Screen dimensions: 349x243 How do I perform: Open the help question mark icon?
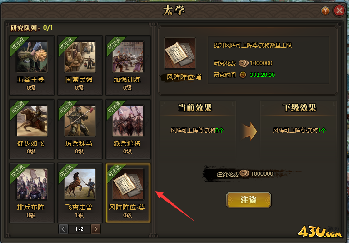(325, 10)
